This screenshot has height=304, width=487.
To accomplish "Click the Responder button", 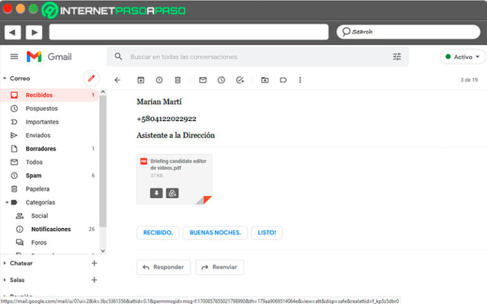I will [x=164, y=267].
